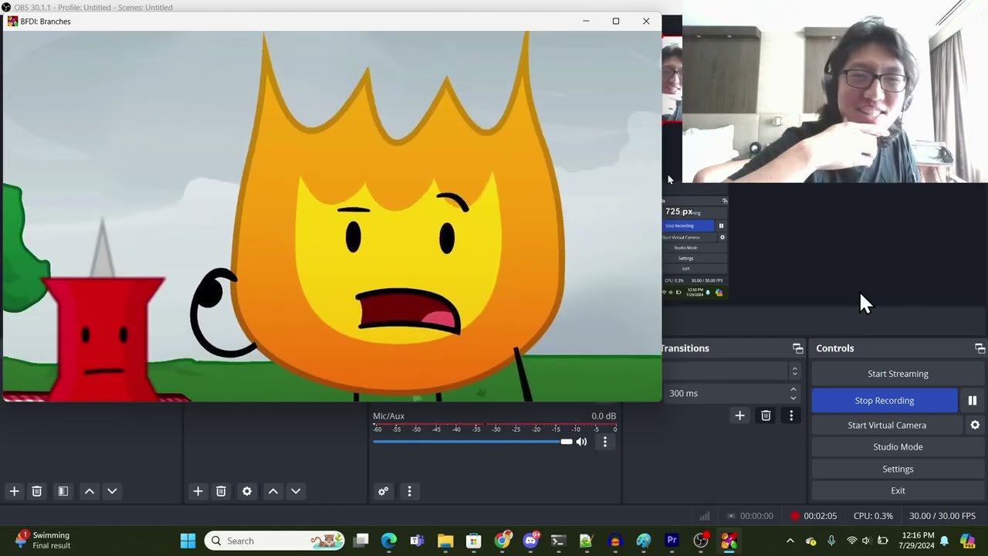Add a new scene with plus icon
Screen dimensions: 988x556
[x=14, y=491]
